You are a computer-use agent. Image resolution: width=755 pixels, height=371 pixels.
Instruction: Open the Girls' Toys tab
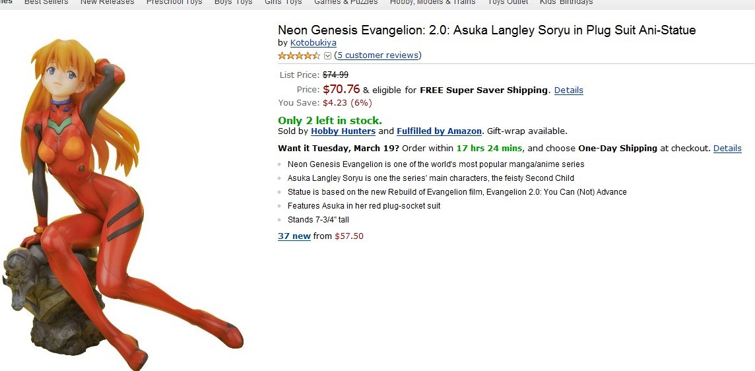click(283, 3)
